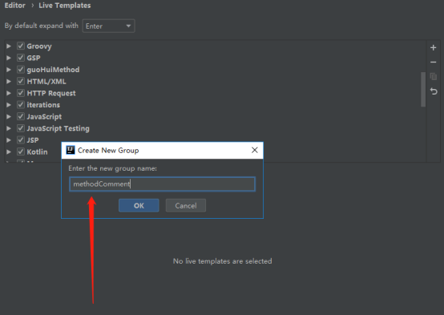Expand the Groovy template group
Viewport: 444px width, 315px height.
(x=9, y=46)
